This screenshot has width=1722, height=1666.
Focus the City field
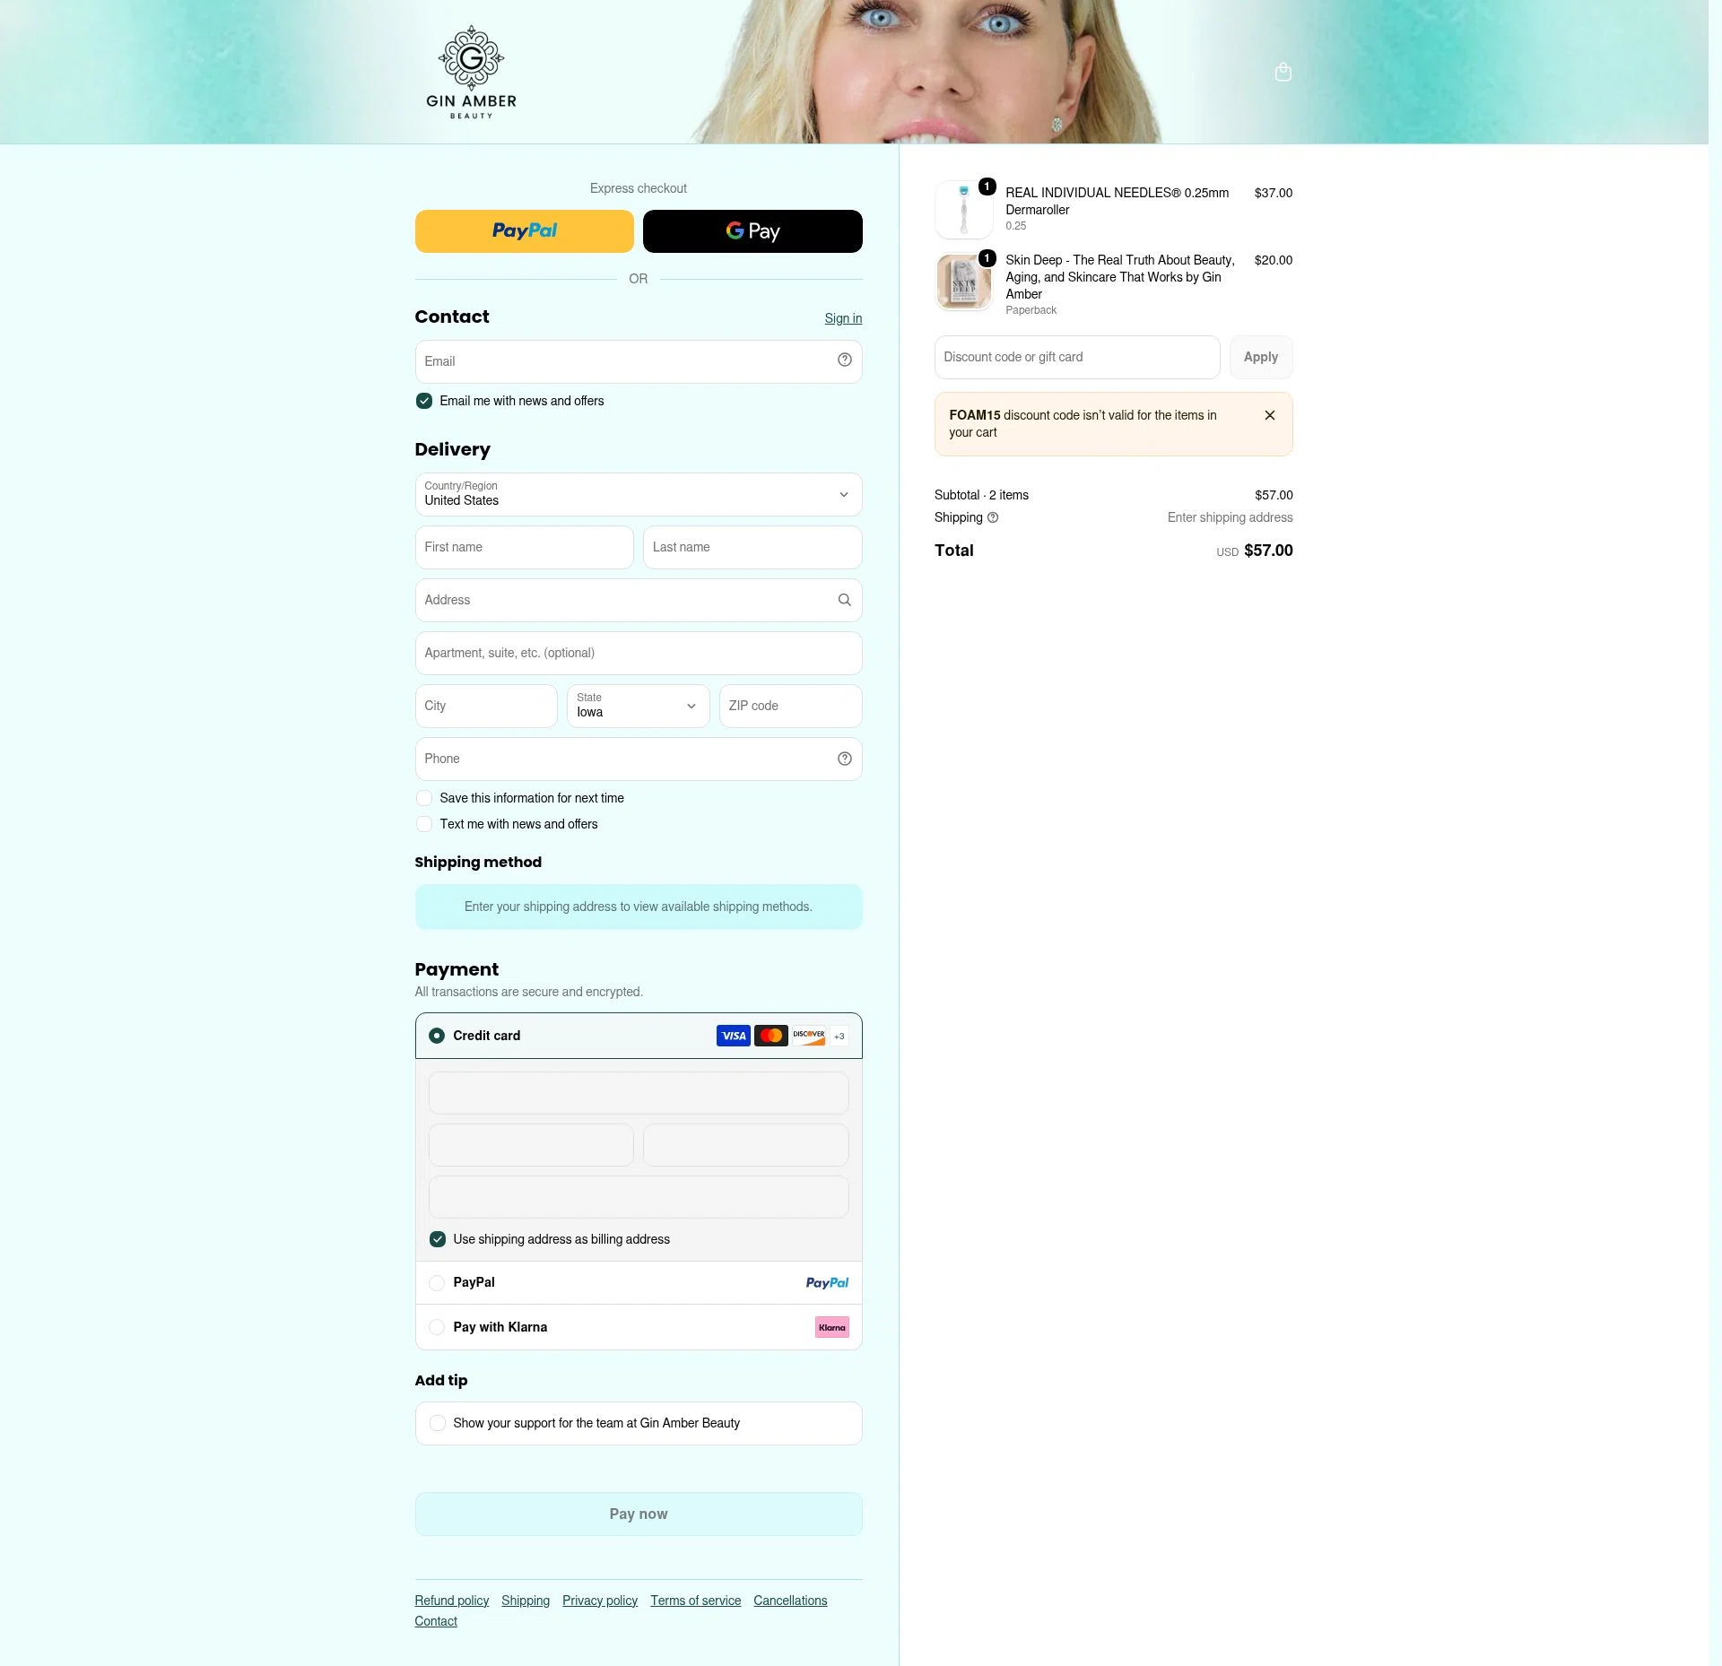click(x=486, y=707)
